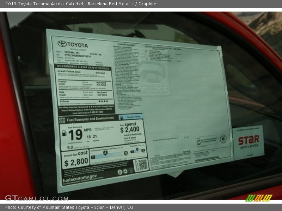The width and height of the screenshot is (282, 211).
Task: Click the Gasoline Vehicle pump icon label
Action: tap(130, 117)
